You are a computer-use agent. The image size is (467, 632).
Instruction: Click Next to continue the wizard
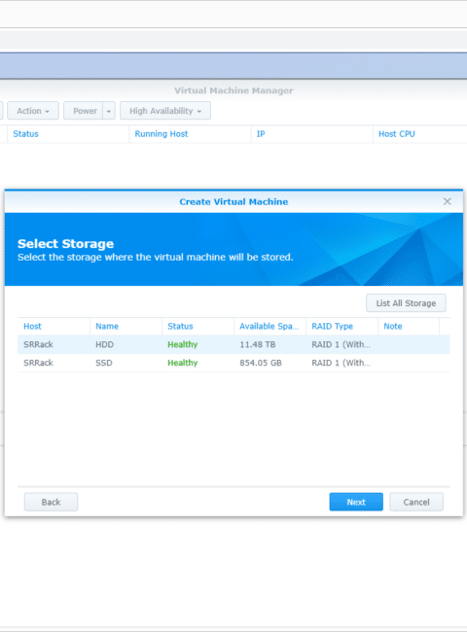tap(356, 502)
